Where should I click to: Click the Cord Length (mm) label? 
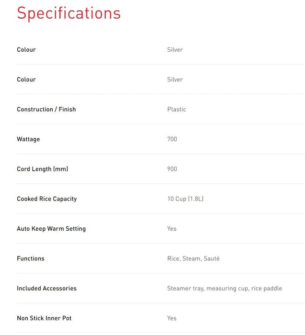coord(42,169)
